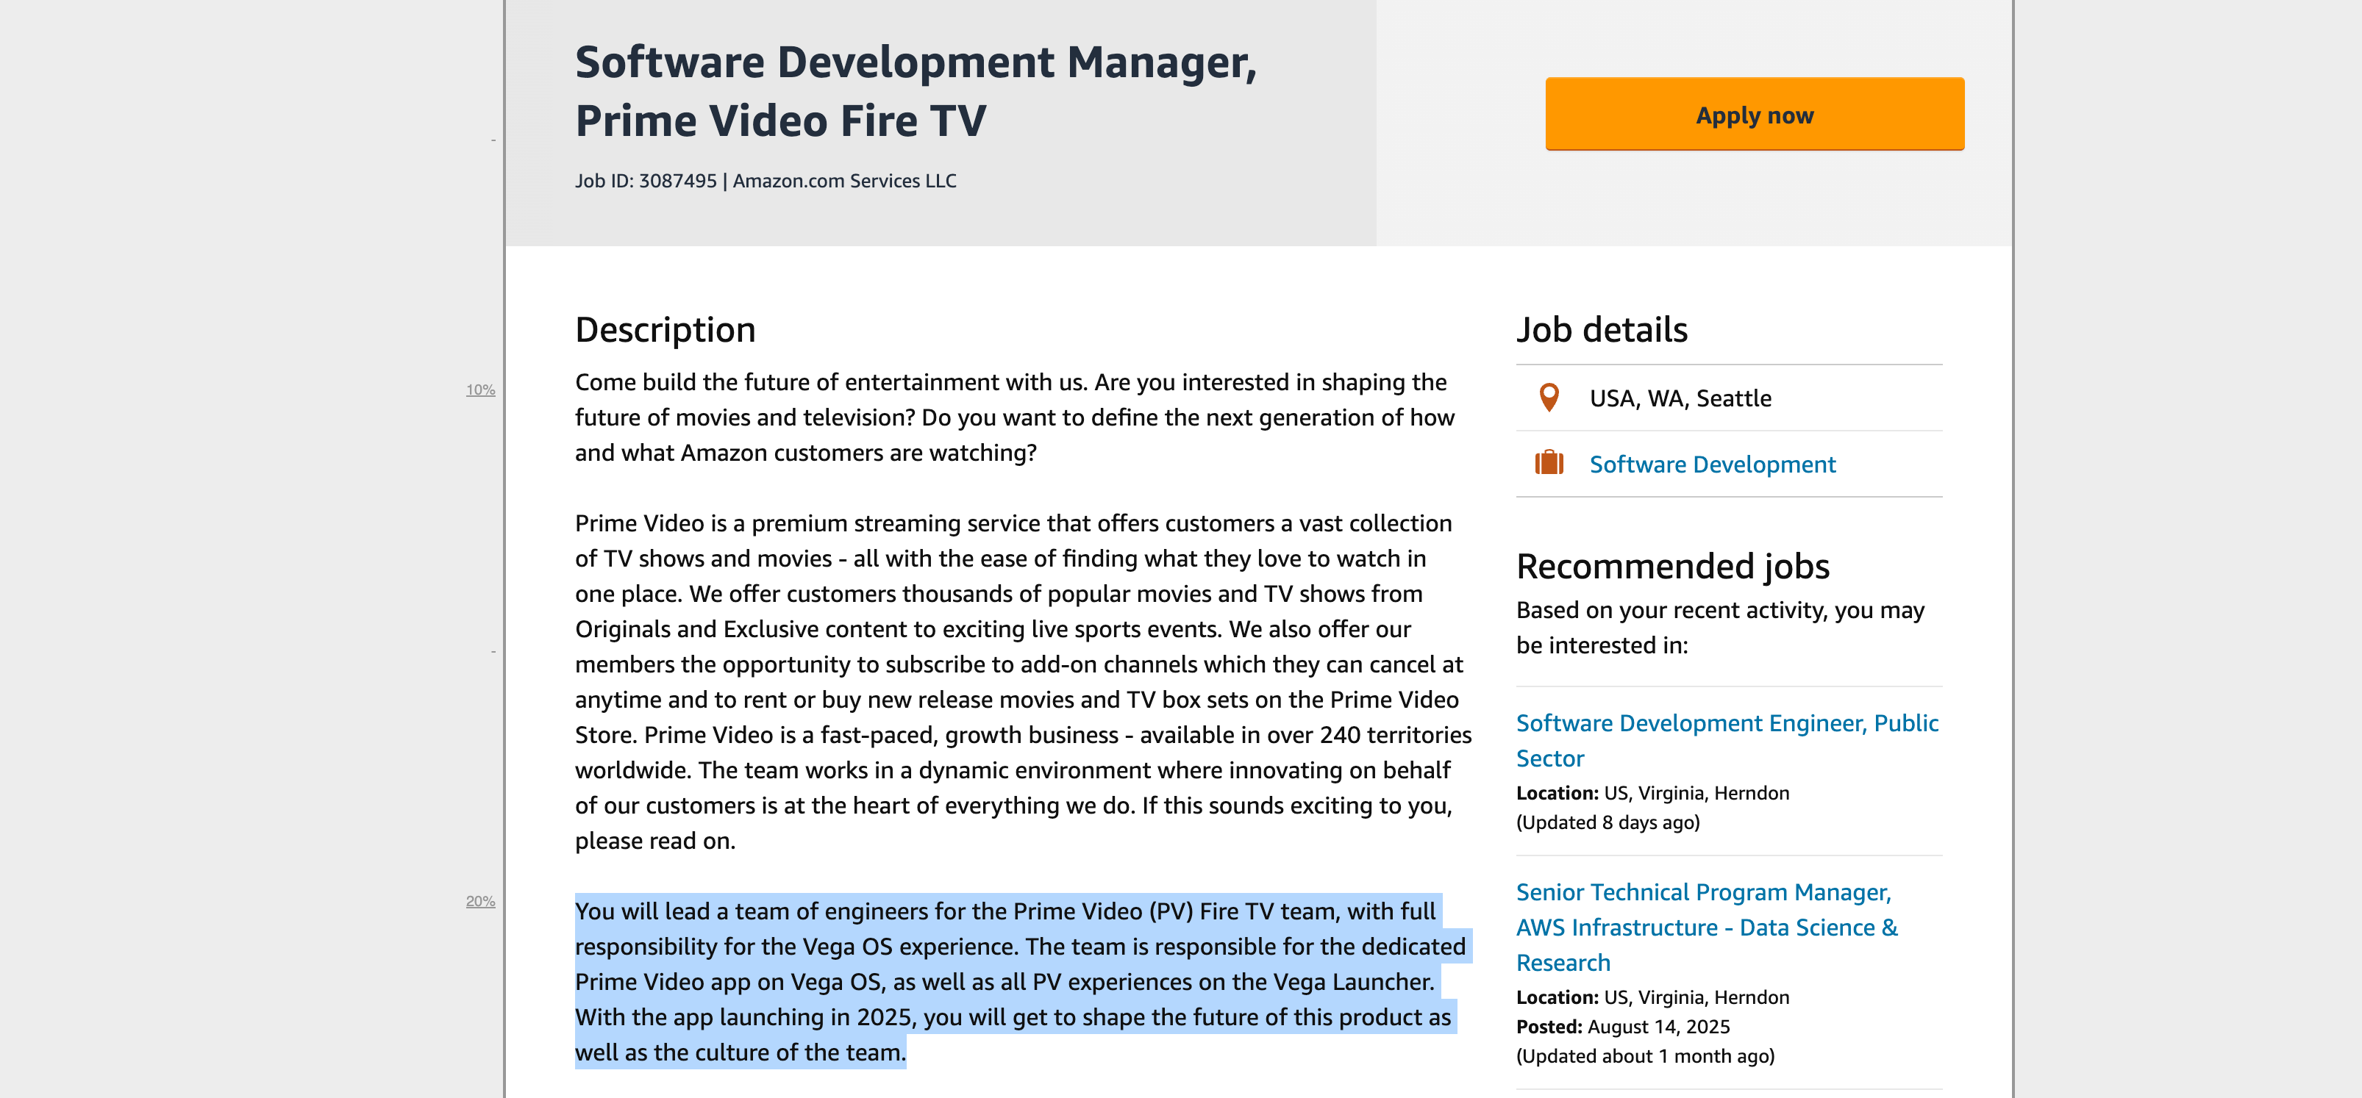Screen dimensions: 2362x1098
Task: Click the Description heading
Action: 665,330
